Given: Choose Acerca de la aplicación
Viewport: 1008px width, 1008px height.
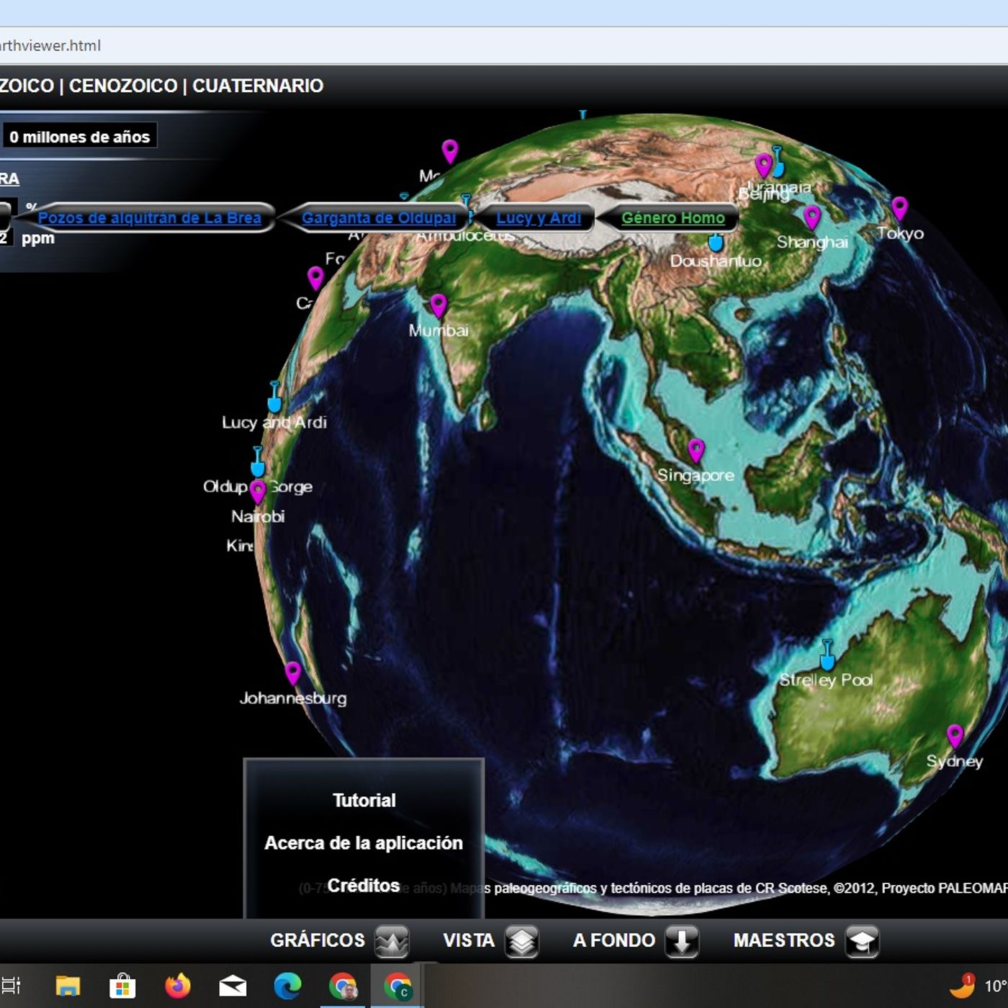Looking at the screenshot, I should pos(364,843).
